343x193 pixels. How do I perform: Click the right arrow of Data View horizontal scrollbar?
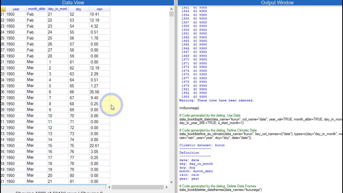tap(166, 187)
